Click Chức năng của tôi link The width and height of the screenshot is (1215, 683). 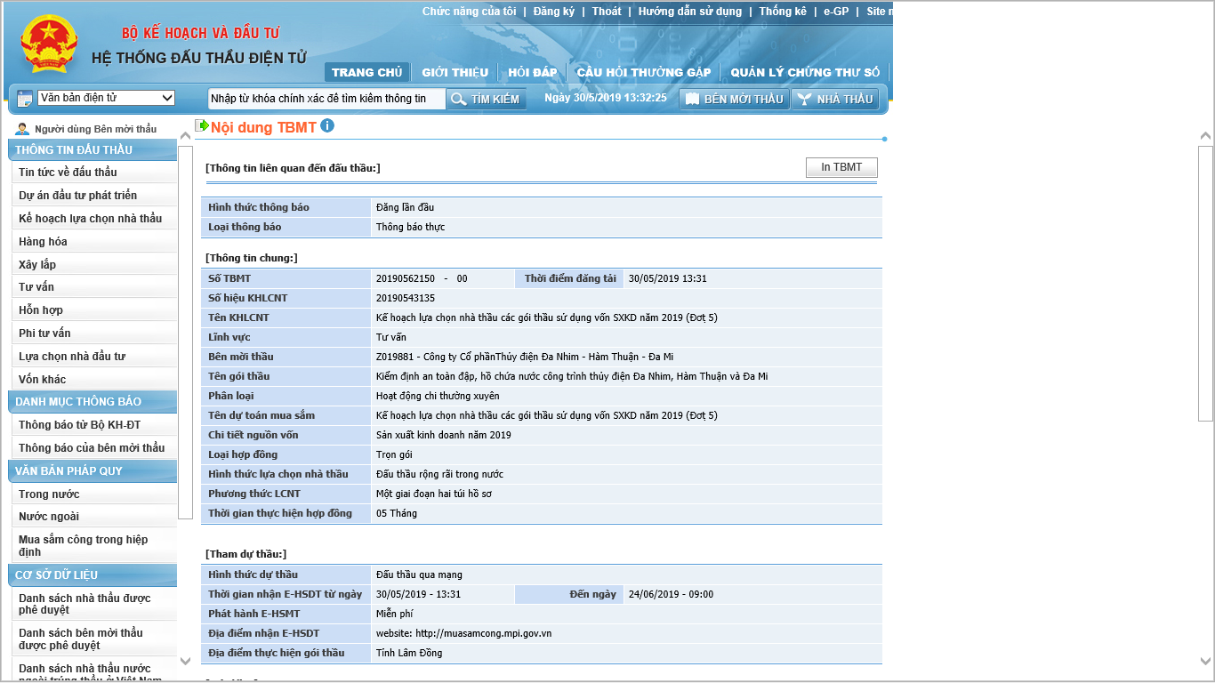tap(469, 12)
